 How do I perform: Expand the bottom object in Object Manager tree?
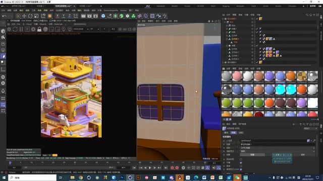[223, 62]
